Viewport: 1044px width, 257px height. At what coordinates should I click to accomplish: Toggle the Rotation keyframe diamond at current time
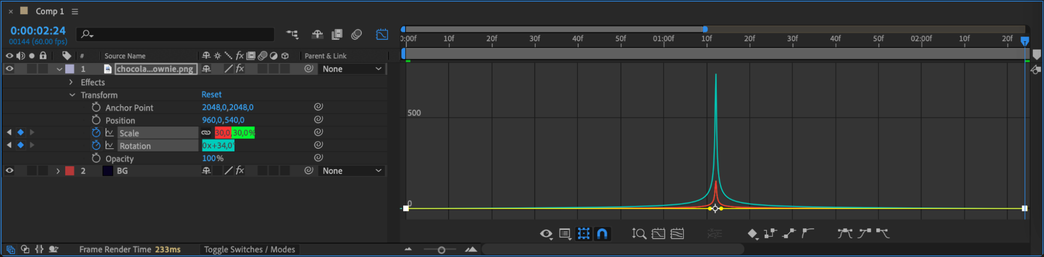tap(20, 145)
